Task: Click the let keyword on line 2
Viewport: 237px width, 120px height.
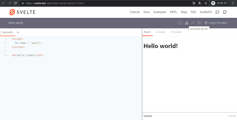Action: tap(17, 43)
